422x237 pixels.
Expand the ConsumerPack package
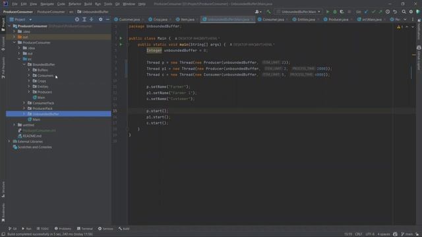point(24,103)
